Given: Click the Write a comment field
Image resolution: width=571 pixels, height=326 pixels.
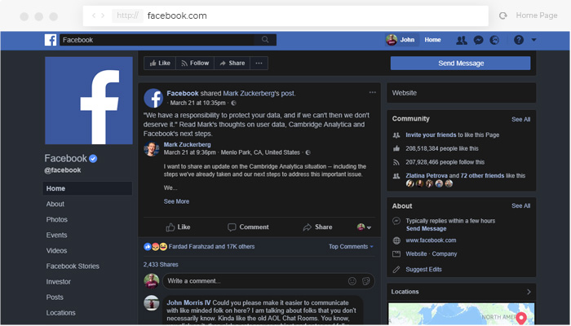Looking at the screenshot, I should 268,281.
